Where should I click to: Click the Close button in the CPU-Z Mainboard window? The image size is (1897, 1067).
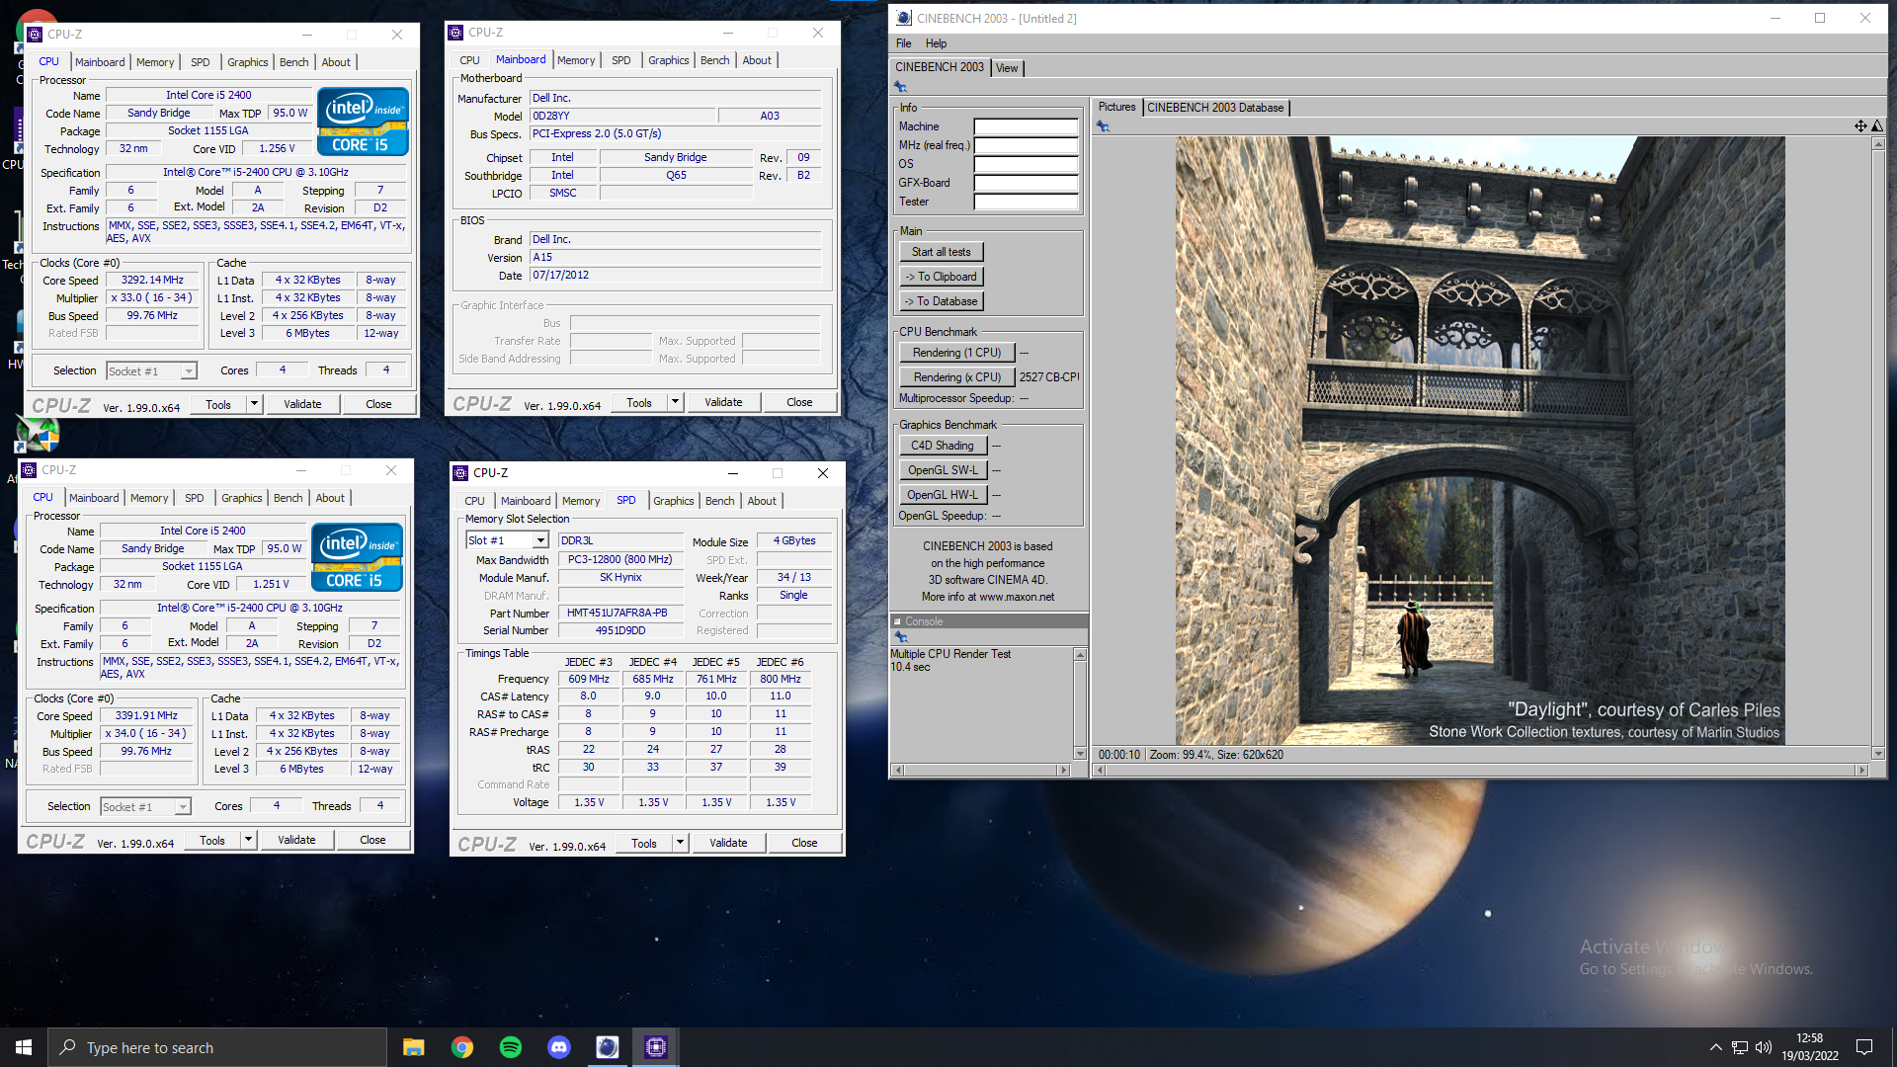click(799, 402)
